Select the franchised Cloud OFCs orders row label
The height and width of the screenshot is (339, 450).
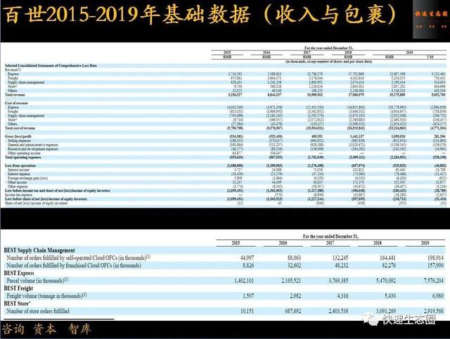[74, 266]
